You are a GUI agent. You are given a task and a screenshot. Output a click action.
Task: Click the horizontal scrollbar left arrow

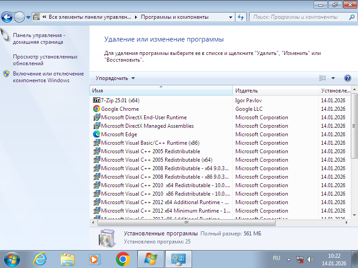tap(93, 222)
